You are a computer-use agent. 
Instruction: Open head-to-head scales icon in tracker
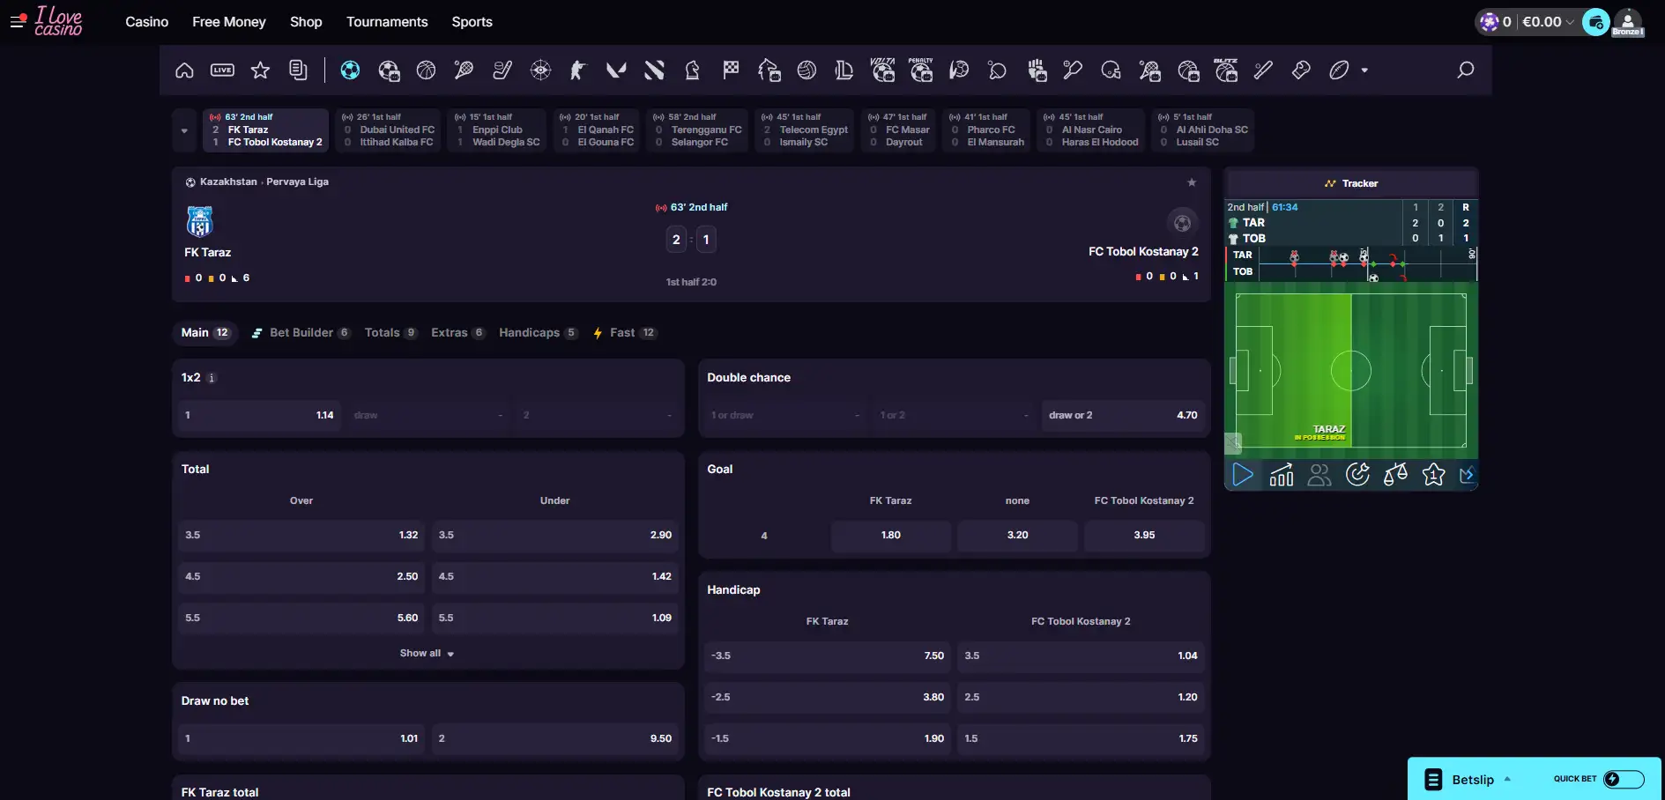pyautogui.click(x=1395, y=475)
